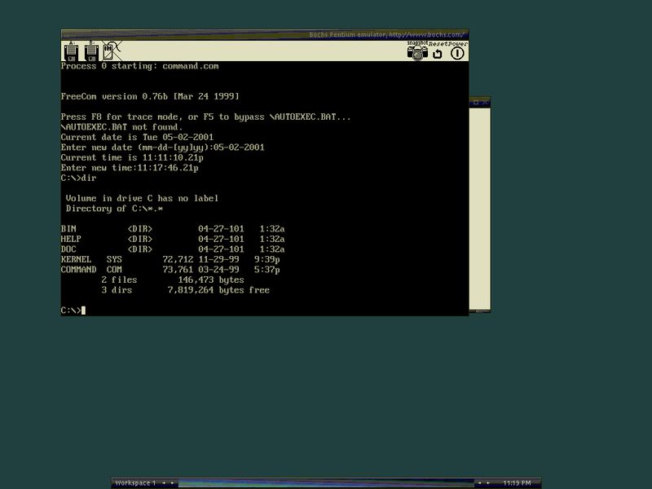
Task: Toggle floppy drive B icon in Bochs toolbar
Action: 91,51
